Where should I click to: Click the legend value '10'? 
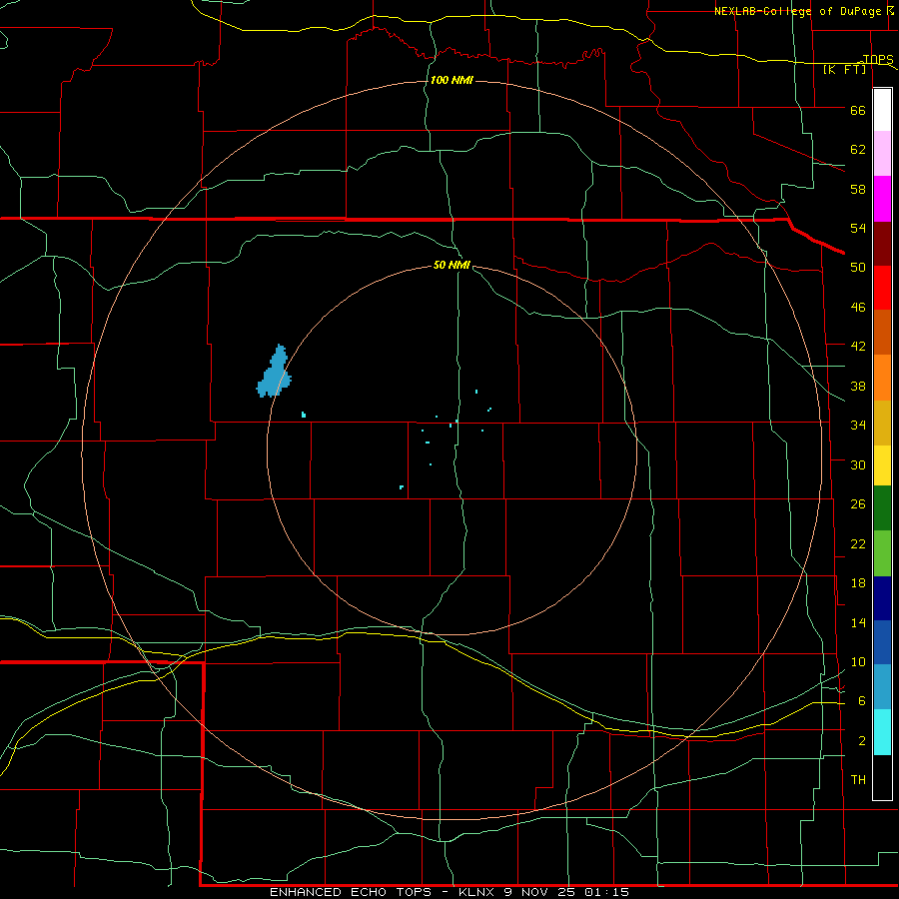coord(858,661)
